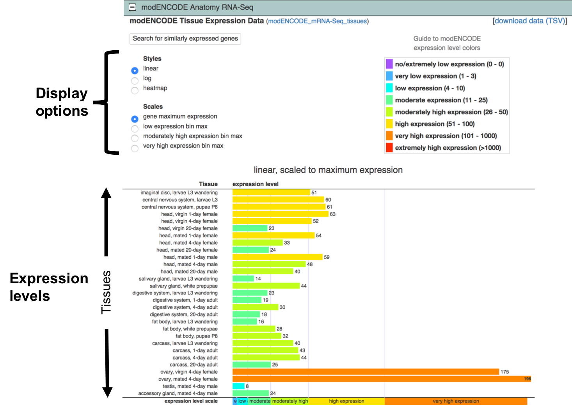Click the value 175 beside ovary virgin bar
The height and width of the screenshot is (408, 572).
point(504,372)
